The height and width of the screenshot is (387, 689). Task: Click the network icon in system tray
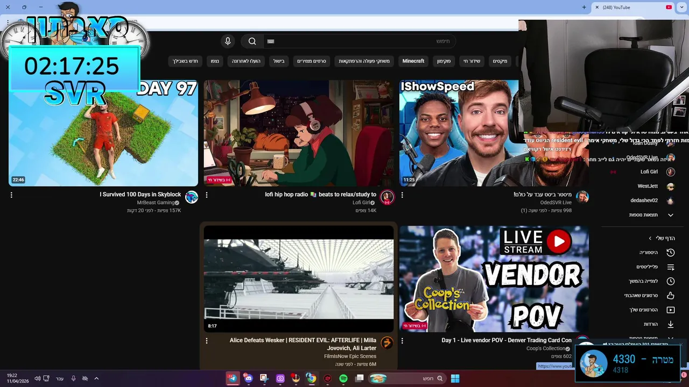46,378
